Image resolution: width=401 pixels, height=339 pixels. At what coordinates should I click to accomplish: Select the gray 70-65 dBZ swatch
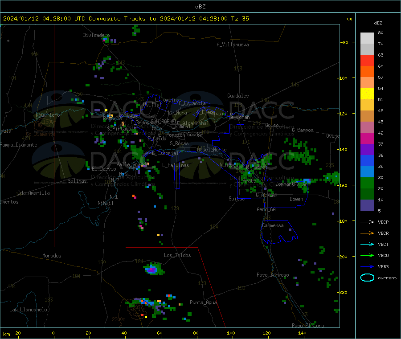coord(367,49)
